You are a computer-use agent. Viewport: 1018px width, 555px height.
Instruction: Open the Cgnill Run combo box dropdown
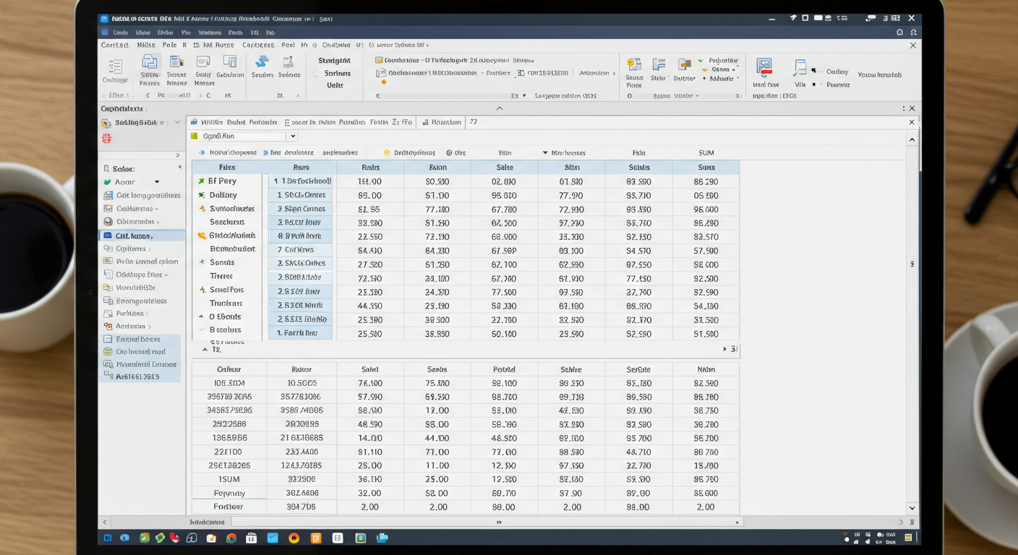pyautogui.click(x=293, y=136)
